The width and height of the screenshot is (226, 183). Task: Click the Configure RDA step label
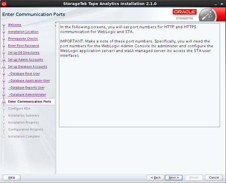(x=19, y=108)
